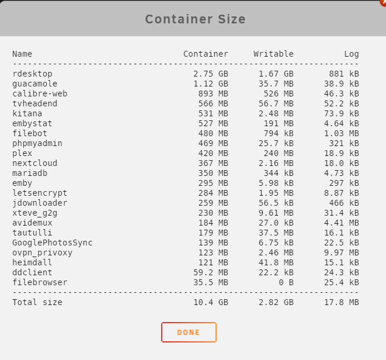Click the Container Size title text

click(x=195, y=19)
